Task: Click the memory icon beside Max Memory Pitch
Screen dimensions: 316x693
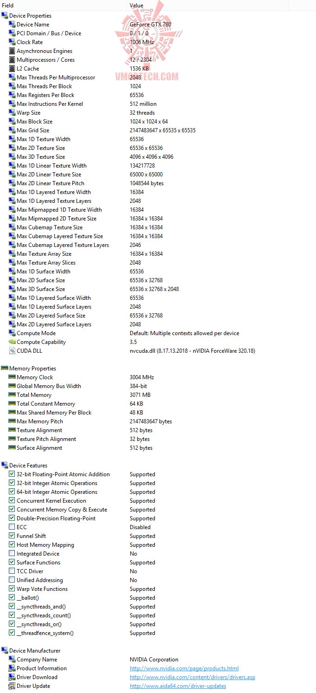Action: coord(12,421)
